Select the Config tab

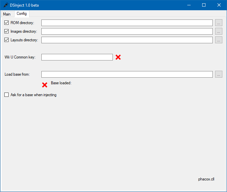click(22, 14)
